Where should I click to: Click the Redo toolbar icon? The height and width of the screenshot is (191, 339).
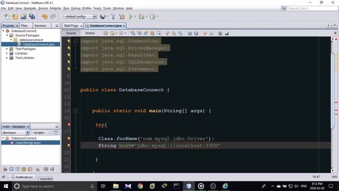53,16
